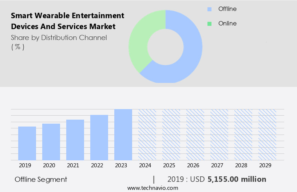
Task: Select the 2021 bar
Action: point(75,140)
